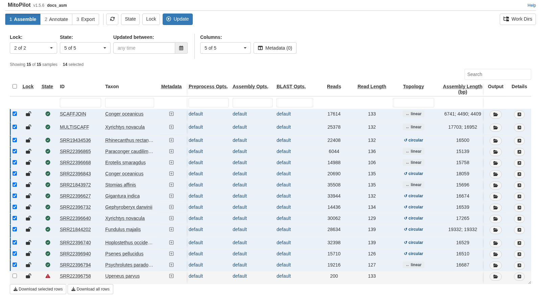
Task: Click red warning state icon for SRR22396758
Action: pos(48,276)
